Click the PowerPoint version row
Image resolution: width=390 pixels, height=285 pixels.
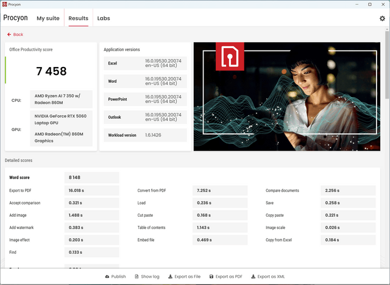(145, 99)
